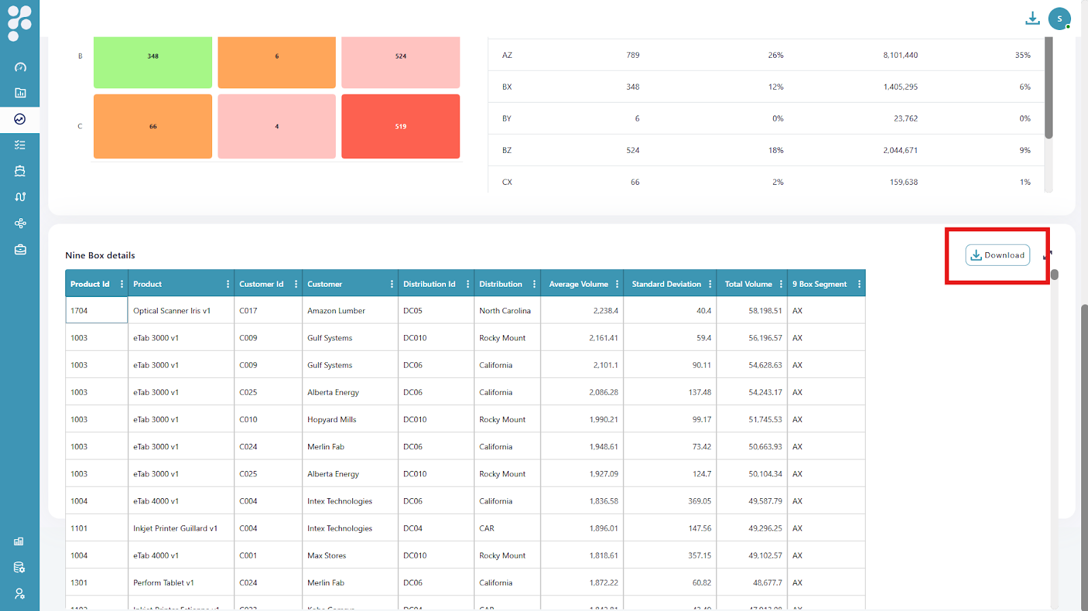
Task: Select the orange 66 heatmap cell
Action: pos(153,126)
